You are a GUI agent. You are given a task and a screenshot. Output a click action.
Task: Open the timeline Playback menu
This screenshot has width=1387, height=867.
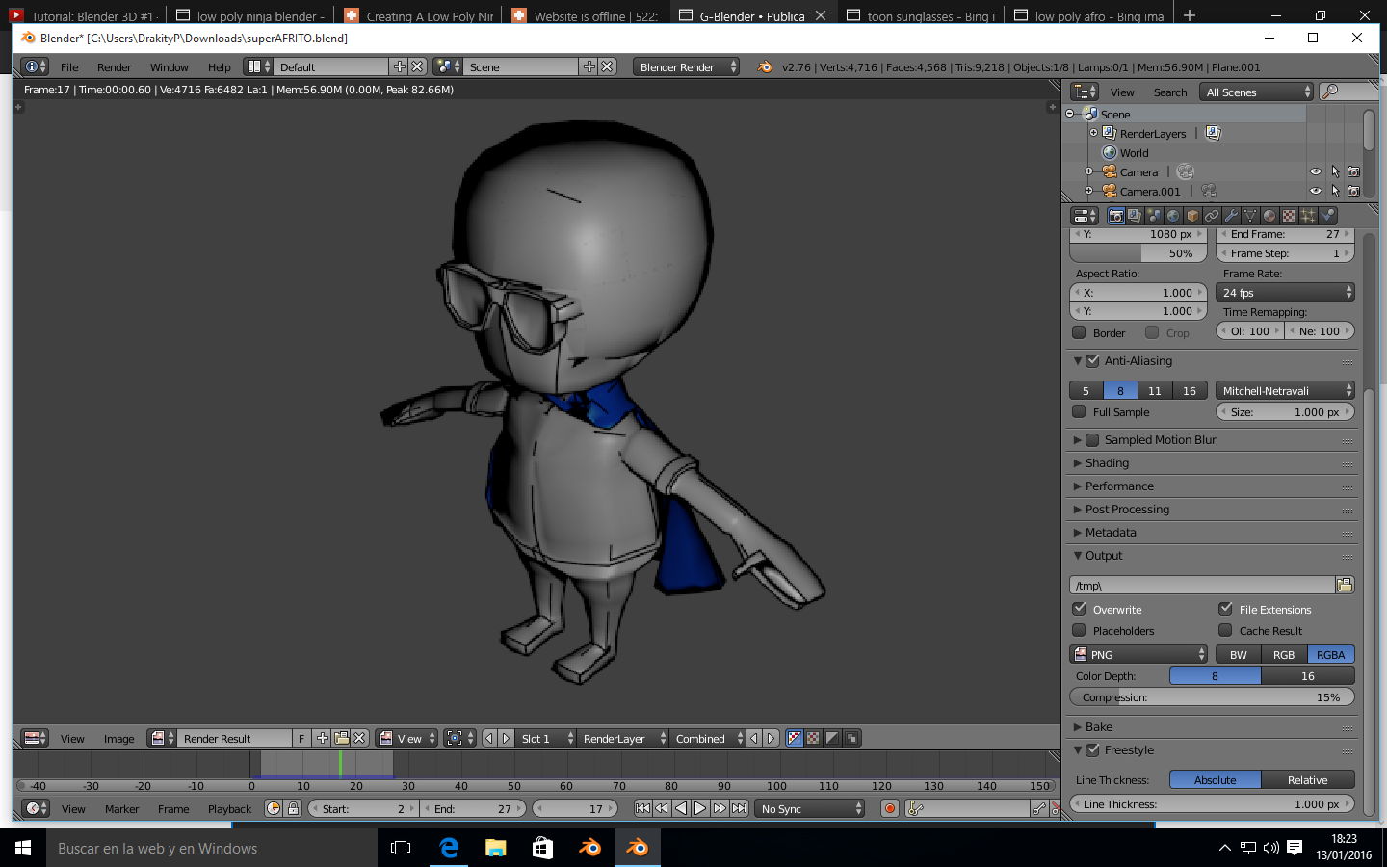(x=229, y=809)
